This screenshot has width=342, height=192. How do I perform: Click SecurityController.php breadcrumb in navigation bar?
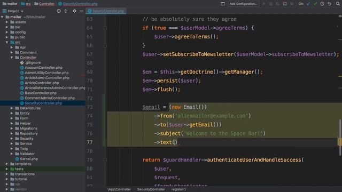tap(78, 4)
